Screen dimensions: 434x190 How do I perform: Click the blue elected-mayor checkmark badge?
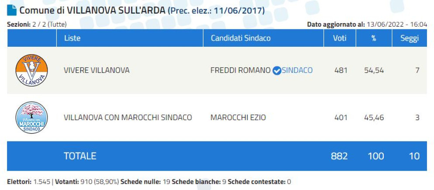click(276, 70)
